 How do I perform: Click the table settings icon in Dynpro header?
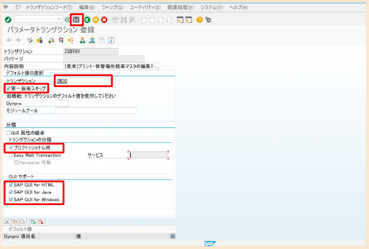tap(172, 236)
